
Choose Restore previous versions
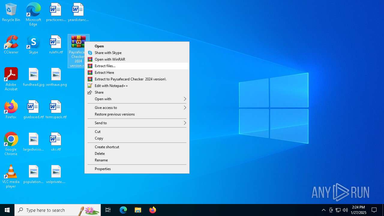[x=137, y=114]
